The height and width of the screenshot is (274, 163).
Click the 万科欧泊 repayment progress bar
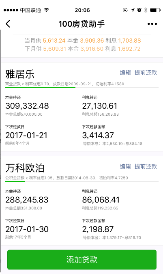pyautogui.click(x=82, y=181)
